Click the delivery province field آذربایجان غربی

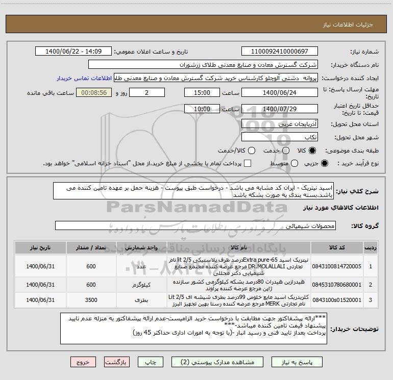click(280, 124)
